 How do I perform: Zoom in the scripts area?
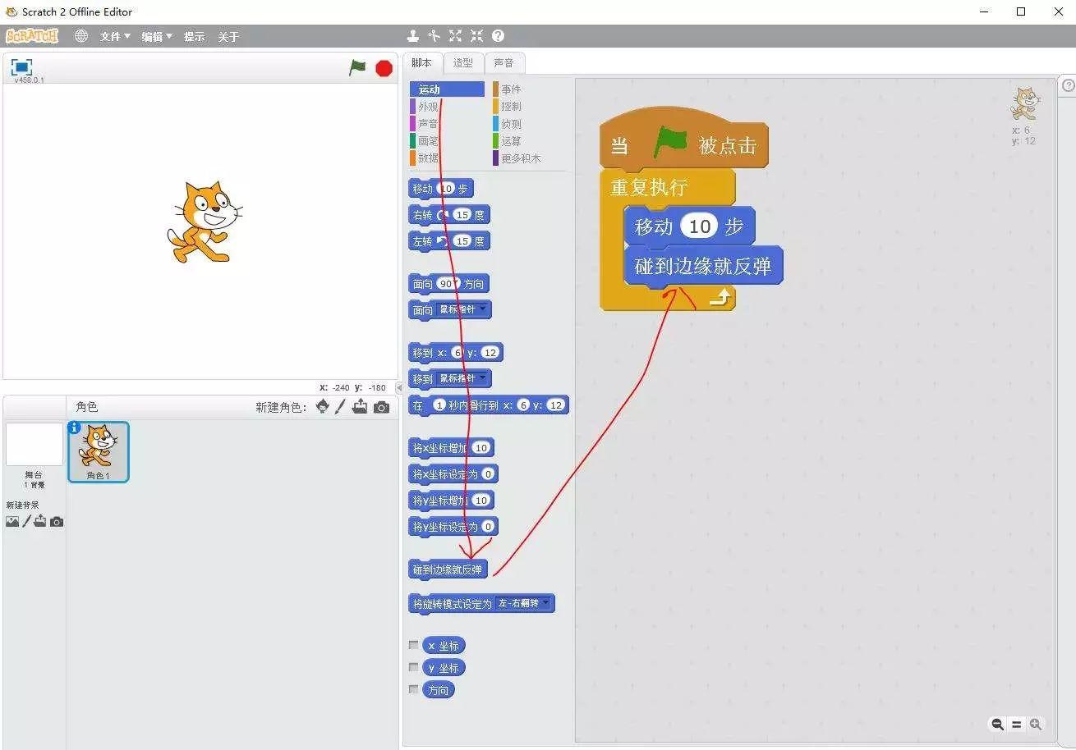1035,724
